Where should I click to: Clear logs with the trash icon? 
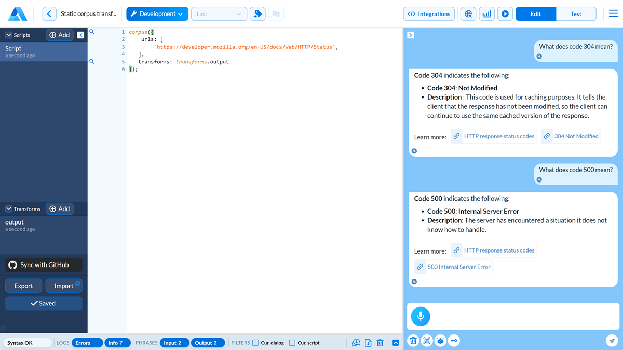380,343
